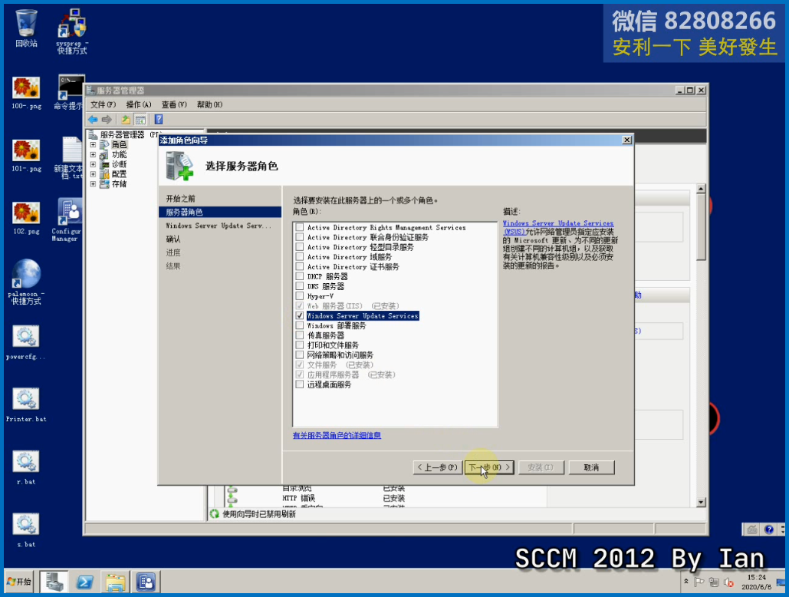Screen dimensions: 789x597
Task: Open the 帮助(H) menu
Action: click(x=209, y=104)
